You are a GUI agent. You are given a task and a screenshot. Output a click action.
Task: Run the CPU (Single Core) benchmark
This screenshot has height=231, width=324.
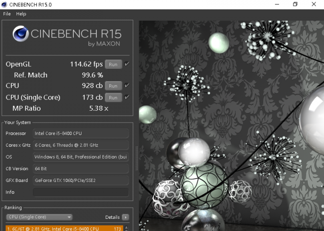113,98
